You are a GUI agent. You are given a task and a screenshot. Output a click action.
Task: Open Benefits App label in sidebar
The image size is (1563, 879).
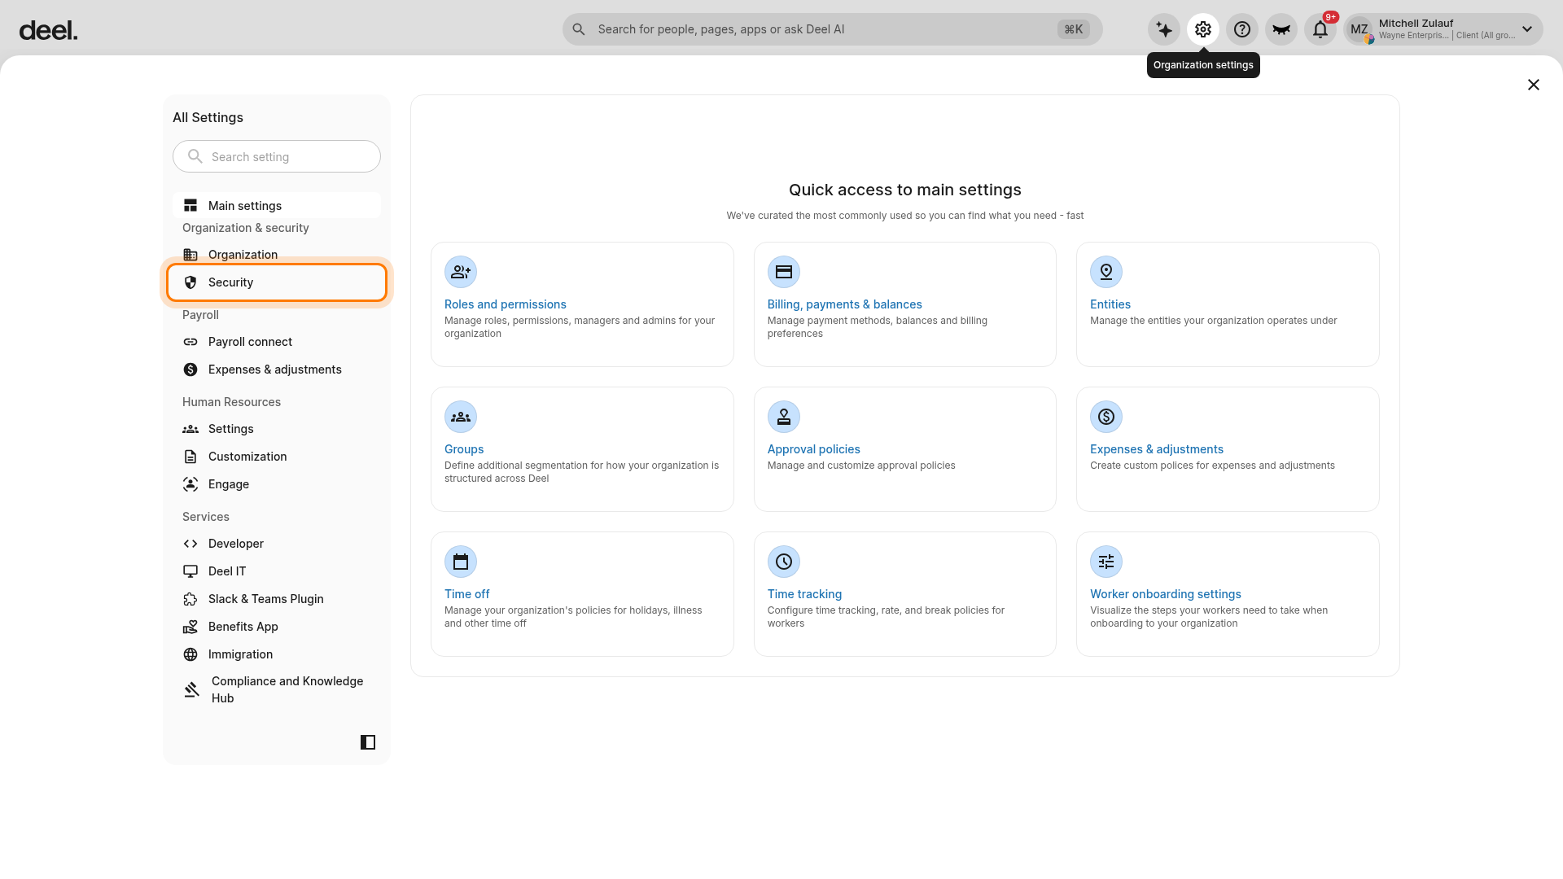point(243,627)
